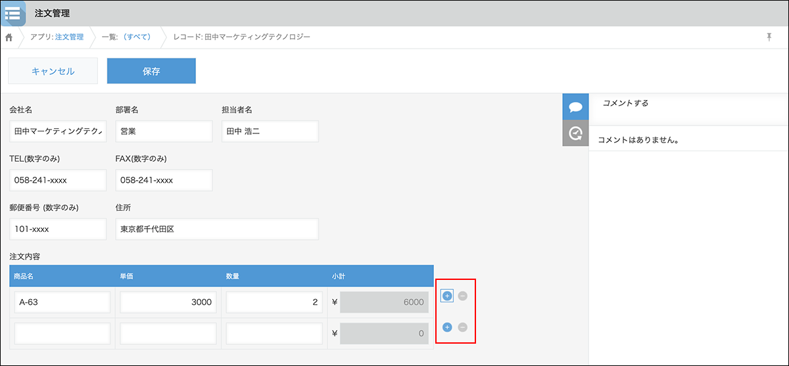Edit unit price cell 3000
Screen dimensions: 789x366
tap(168, 302)
